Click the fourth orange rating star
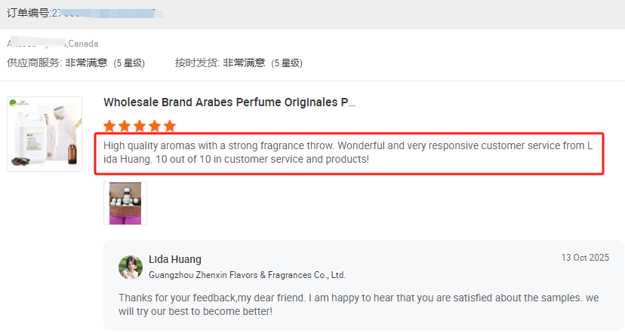 154,126
